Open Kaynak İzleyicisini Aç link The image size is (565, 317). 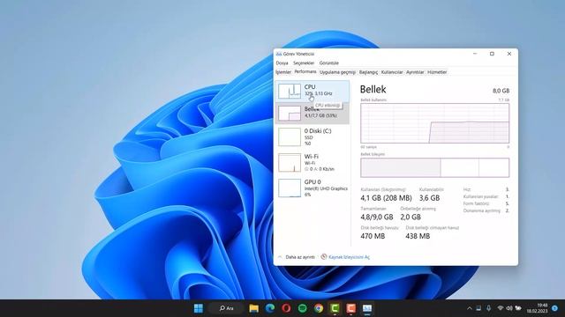tap(349, 257)
